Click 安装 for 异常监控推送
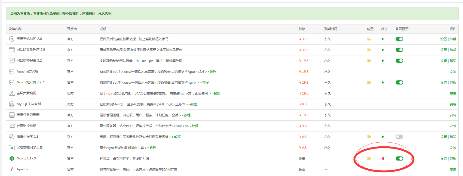Viewport: 463px width, 176px height. pos(453,126)
